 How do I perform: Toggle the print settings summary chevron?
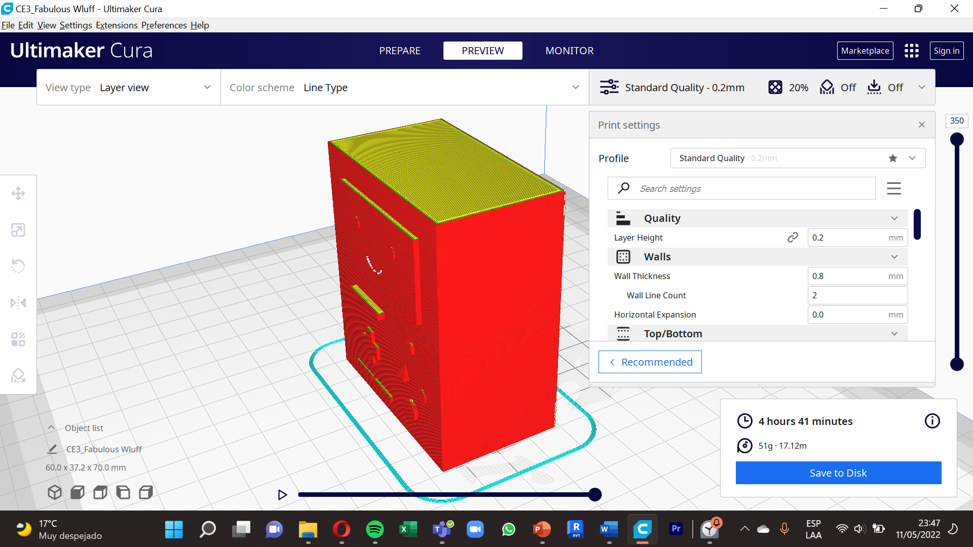click(922, 87)
